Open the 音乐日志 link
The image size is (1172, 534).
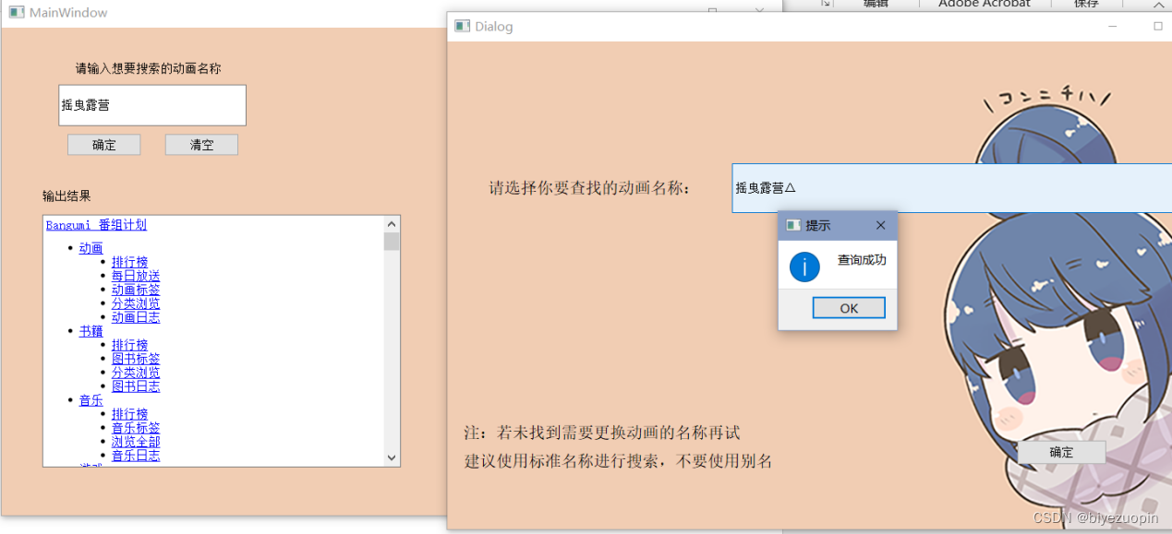[x=136, y=456]
